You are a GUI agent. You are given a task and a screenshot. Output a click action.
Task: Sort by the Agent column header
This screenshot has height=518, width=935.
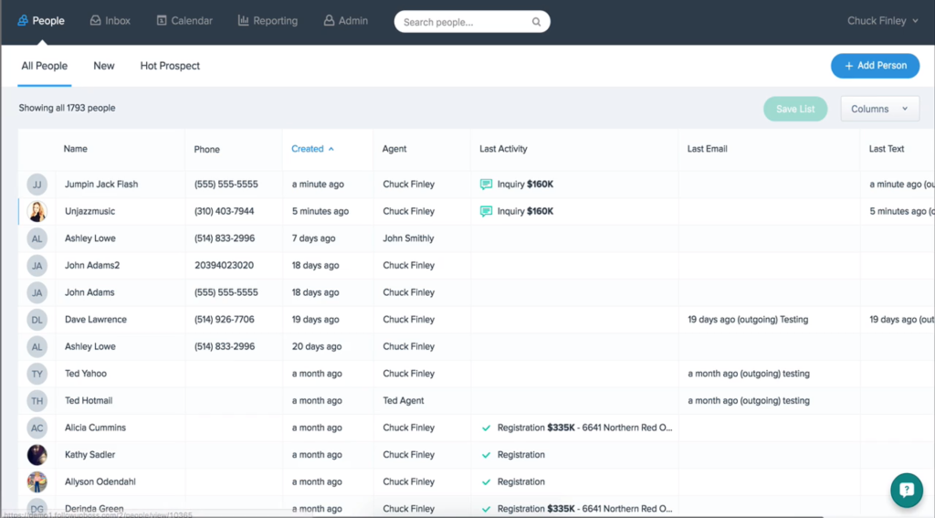coord(394,149)
